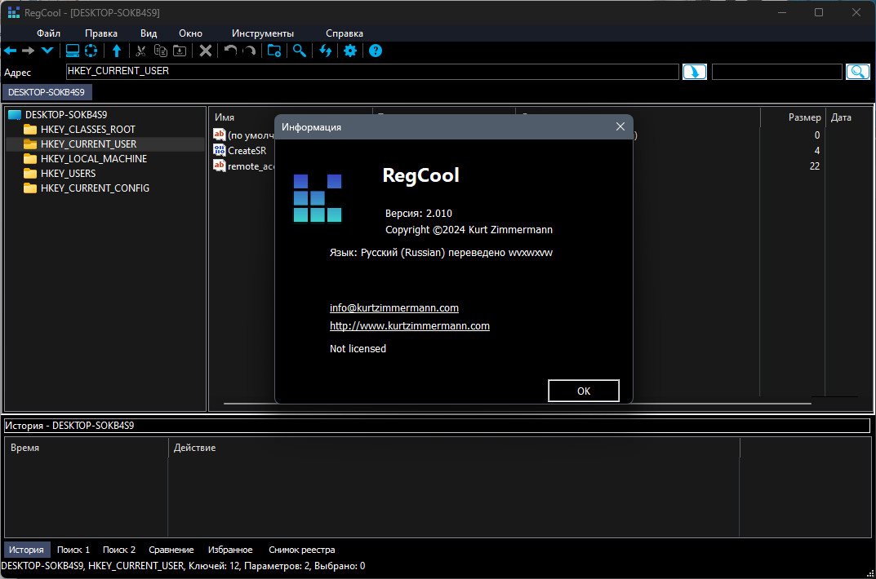Click the new key folder icon
Image resolution: width=876 pixels, height=579 pixels.
(274, 51)
